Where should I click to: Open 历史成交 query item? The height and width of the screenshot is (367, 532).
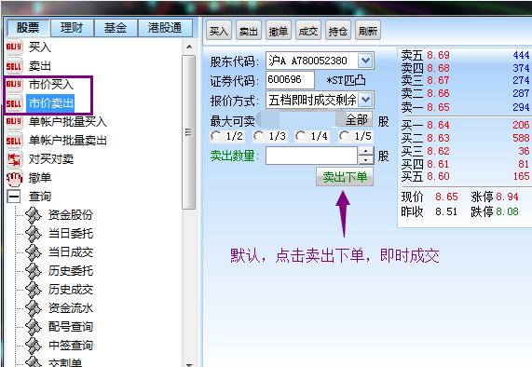point(71,290)
